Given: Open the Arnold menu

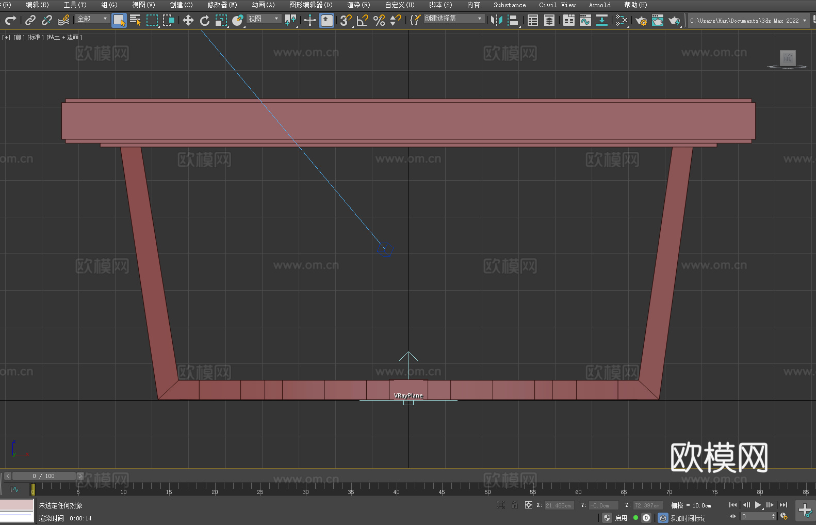Looking at the screenshot, I should click(599, 5).
